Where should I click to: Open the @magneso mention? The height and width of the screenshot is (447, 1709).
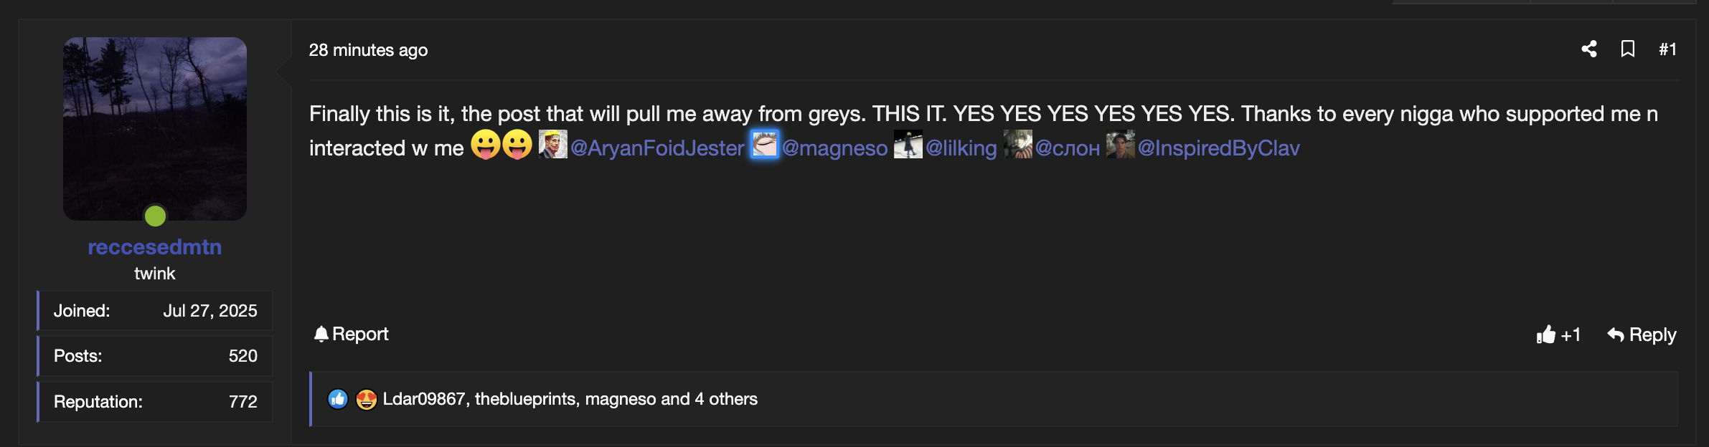pyautogui.click(x=834, y=148)
